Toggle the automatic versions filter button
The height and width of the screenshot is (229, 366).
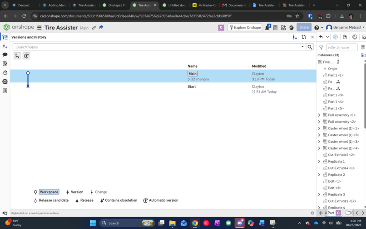pyautogui.click(x=26, y=56)
